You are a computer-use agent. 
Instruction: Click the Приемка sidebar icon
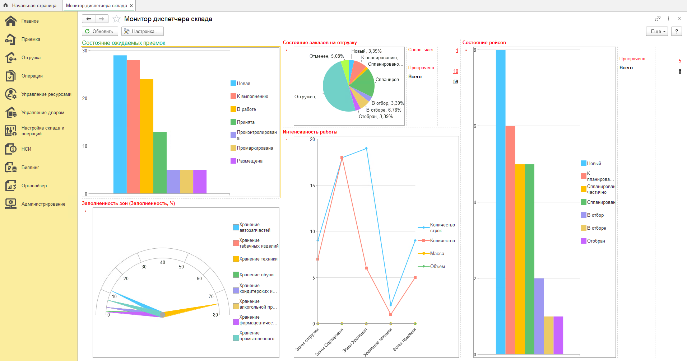pyautogui.click(x=11, y=39)
